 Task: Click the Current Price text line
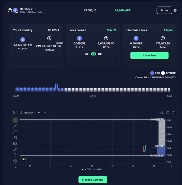click(x=156, y=77)
